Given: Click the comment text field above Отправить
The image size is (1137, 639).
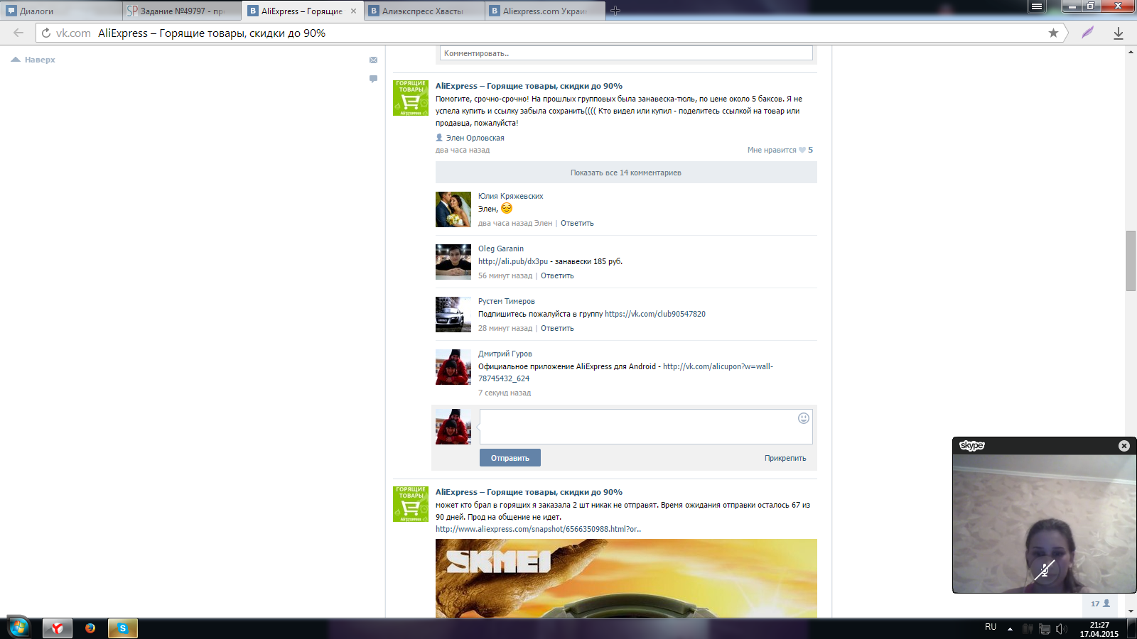Looking at the screenshot, I should click(x=646, y=427).
